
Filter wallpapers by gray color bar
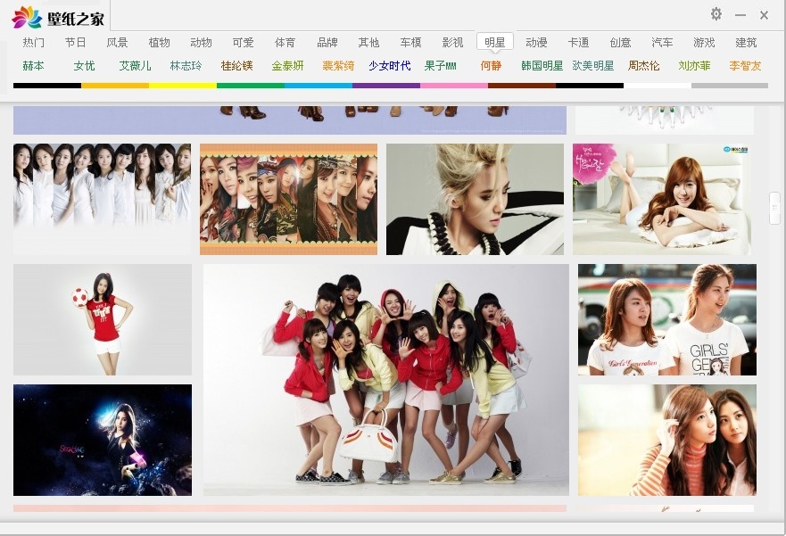coord(730,86)
